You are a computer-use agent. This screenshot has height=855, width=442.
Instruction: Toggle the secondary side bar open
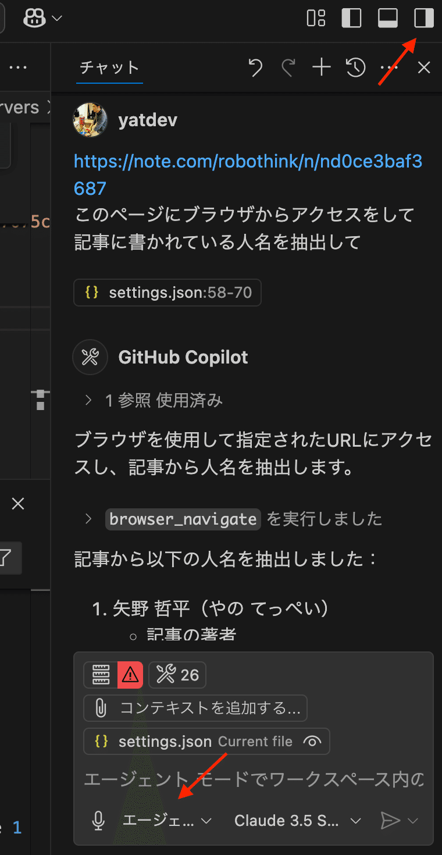click(423, 18)
